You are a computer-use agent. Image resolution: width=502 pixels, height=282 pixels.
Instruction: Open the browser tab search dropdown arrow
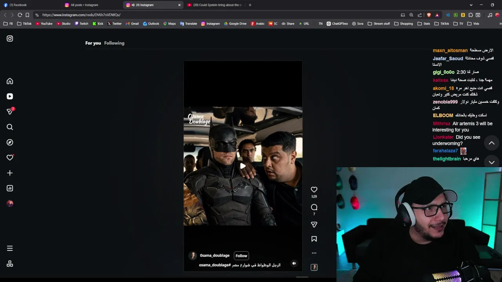[471, 5]
